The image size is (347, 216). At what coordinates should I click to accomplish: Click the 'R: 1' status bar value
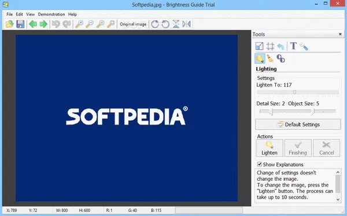109,210
